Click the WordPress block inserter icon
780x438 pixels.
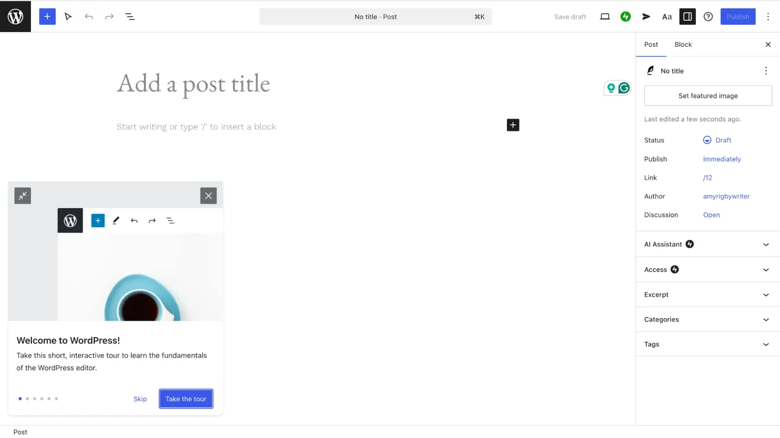(47, 16)
